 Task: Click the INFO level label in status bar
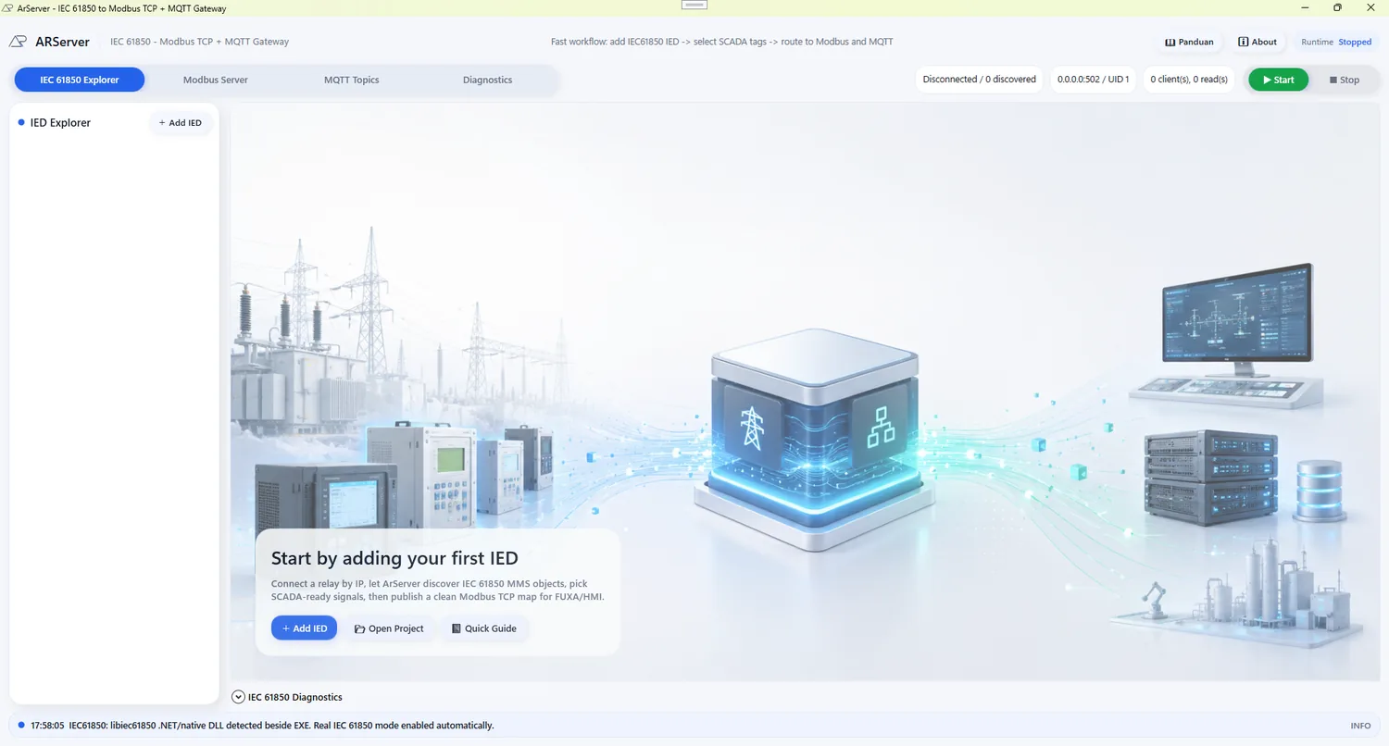click(1360, 726)
